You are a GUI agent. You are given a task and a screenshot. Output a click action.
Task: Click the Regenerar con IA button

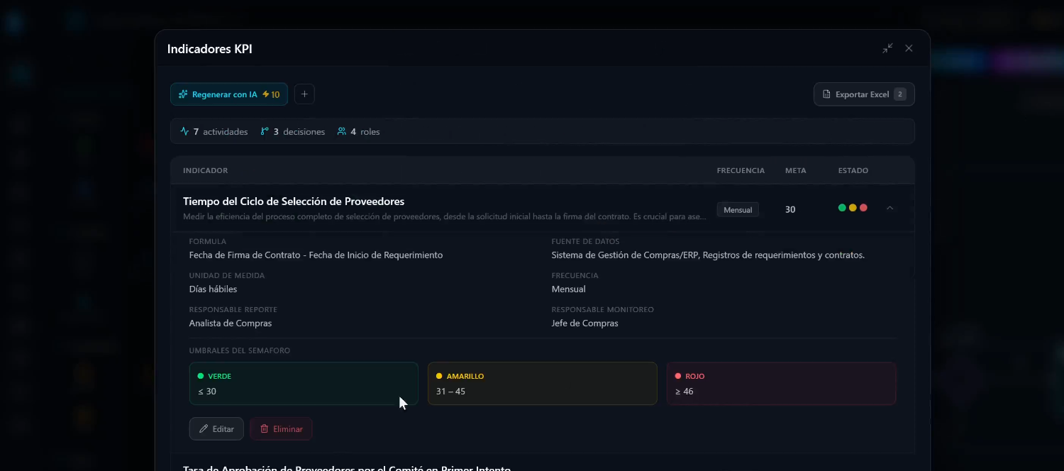point(229,94)
